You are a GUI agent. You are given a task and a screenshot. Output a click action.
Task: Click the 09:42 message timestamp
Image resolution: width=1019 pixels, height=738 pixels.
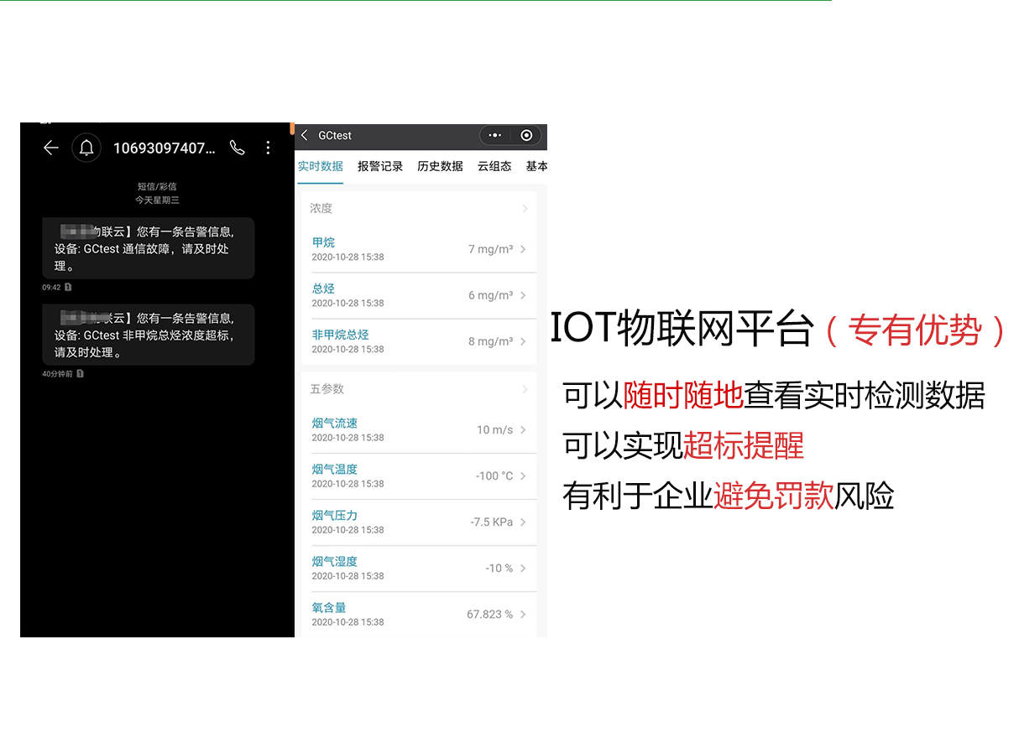coord(51,287)
